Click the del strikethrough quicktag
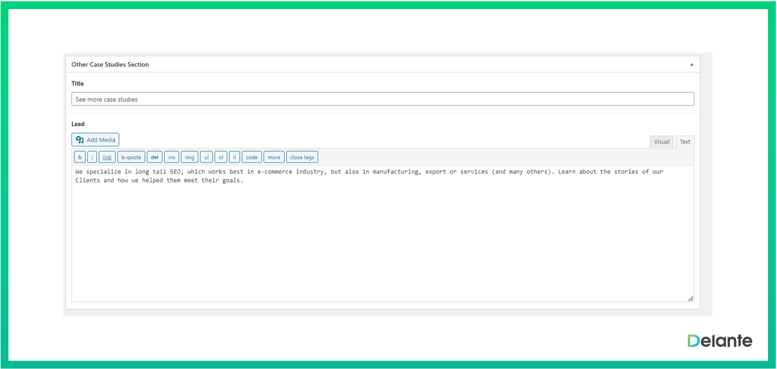The image size is (777, 369). pos(154,157)
